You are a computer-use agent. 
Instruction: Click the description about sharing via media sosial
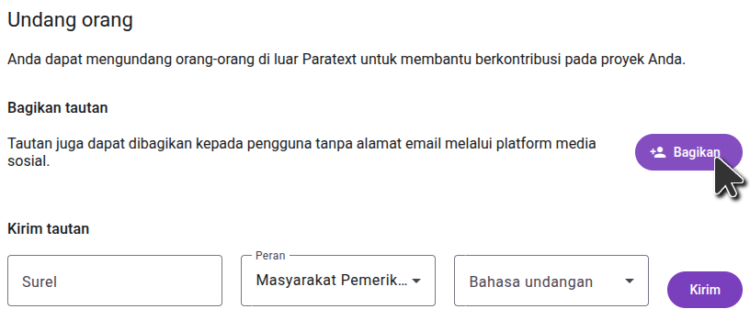click(x=301, y=152)
